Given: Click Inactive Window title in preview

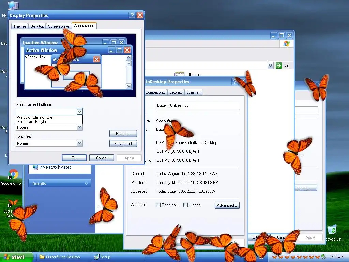Looking at the screenshot, I should pyautogui.click(x=40, y=43).
